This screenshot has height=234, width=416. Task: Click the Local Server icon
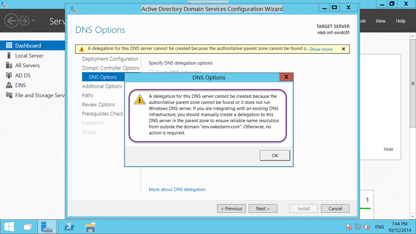[x=9, y=56]
